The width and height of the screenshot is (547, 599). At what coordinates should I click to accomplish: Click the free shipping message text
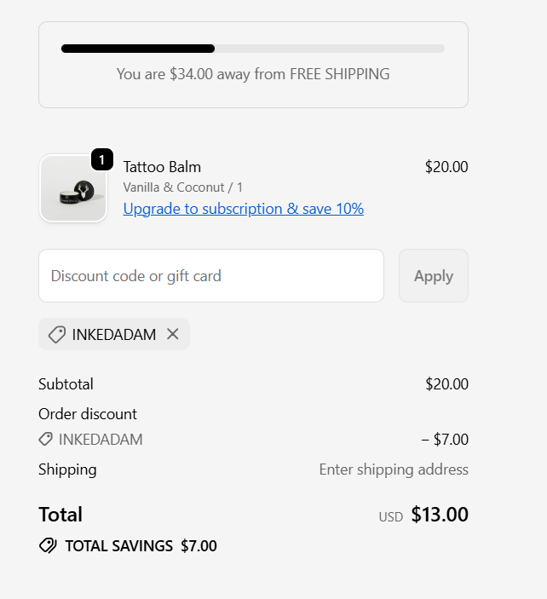tap(253, 74)
